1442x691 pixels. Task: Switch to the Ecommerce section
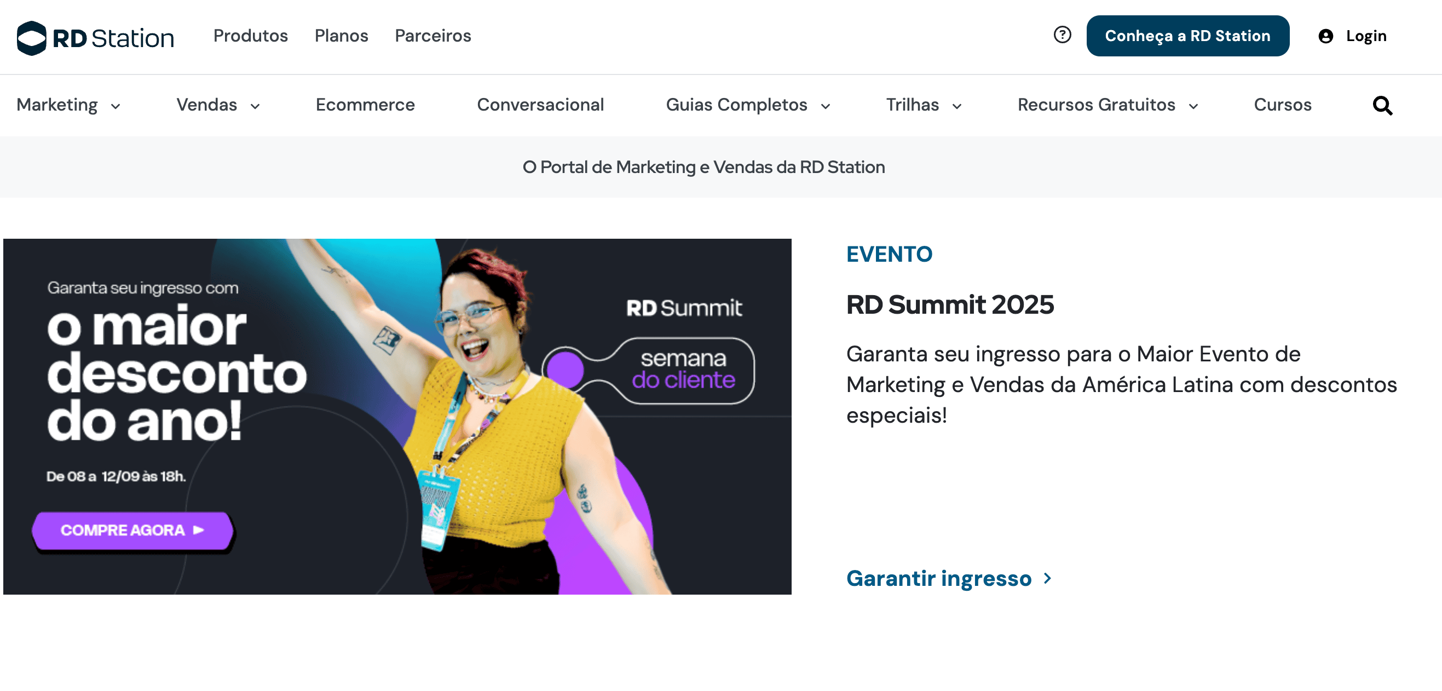[x=365, y=105]
